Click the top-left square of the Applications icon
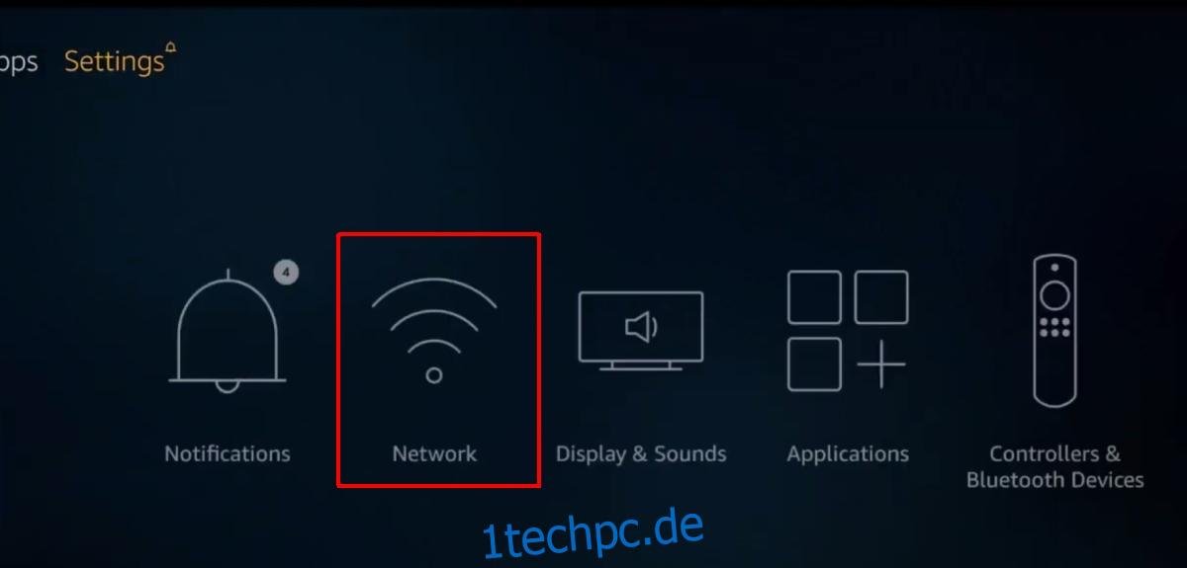Screen dimensions: 1187x568 point(814,296)
